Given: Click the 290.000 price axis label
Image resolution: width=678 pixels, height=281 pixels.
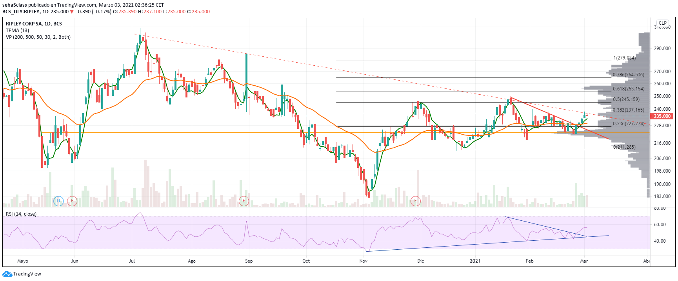Looking at the screenshot, I should tap(662, 49).
